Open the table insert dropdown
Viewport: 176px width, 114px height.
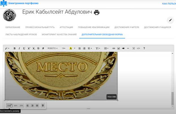[106, 48]
